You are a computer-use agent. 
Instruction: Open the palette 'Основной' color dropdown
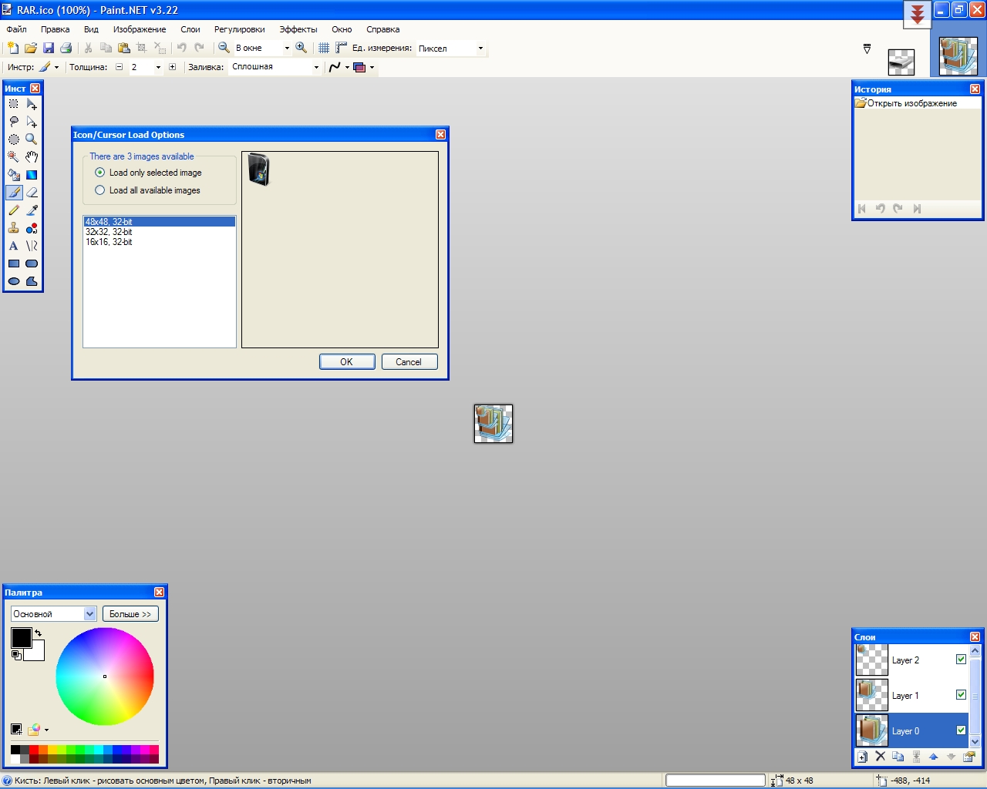coord(53,614)
